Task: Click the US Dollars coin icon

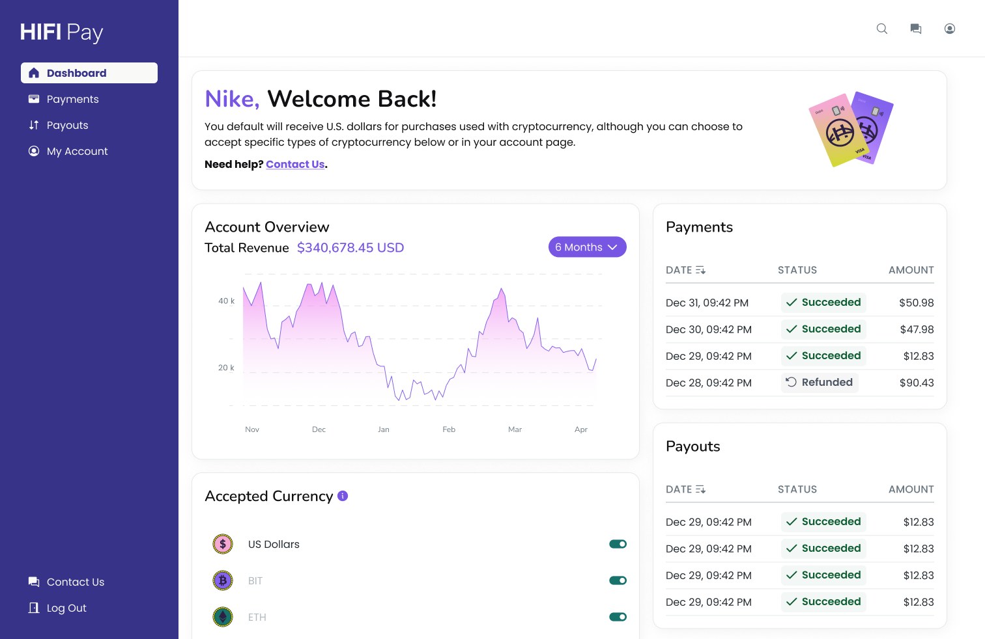Action: tap(223, 544)
